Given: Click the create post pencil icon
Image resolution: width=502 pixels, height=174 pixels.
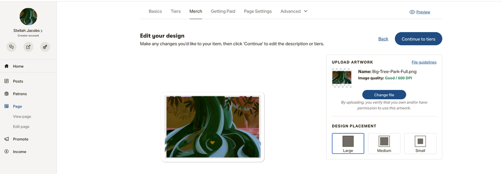Looking at the screenshot, I should tap(28, 47).
